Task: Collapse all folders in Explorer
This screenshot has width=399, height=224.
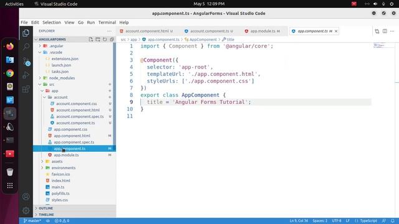Action: (x=112, y=39)
